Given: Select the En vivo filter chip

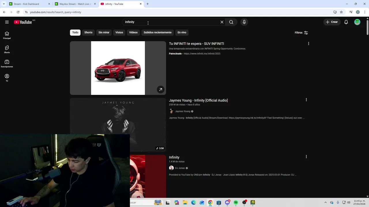Looking at the screenshot, I should tap(182, 32).
